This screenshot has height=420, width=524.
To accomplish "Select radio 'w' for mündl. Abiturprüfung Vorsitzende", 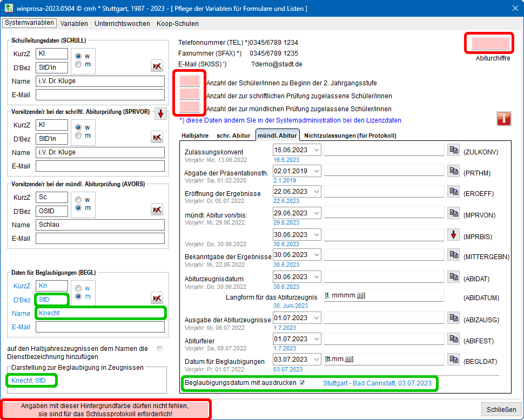I will point(79,200).
